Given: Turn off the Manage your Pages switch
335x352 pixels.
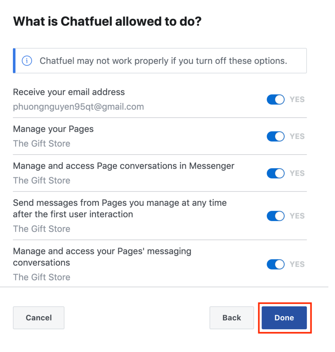Looking at the screenshot, I should pos(275,136).
